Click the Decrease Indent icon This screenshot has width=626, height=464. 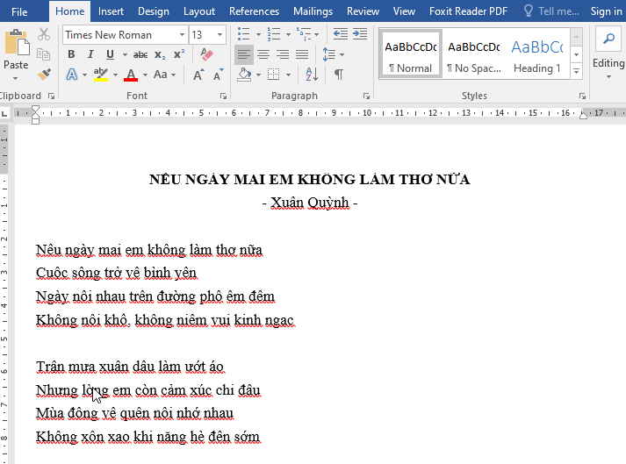tap(341, 34)
